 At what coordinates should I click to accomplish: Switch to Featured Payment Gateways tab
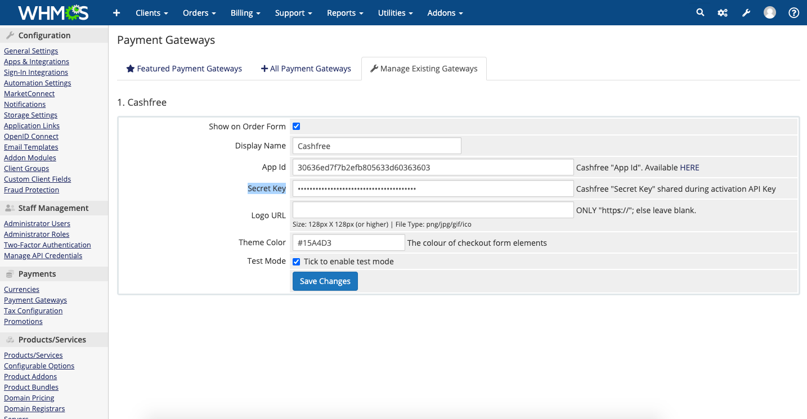point(184,69)
